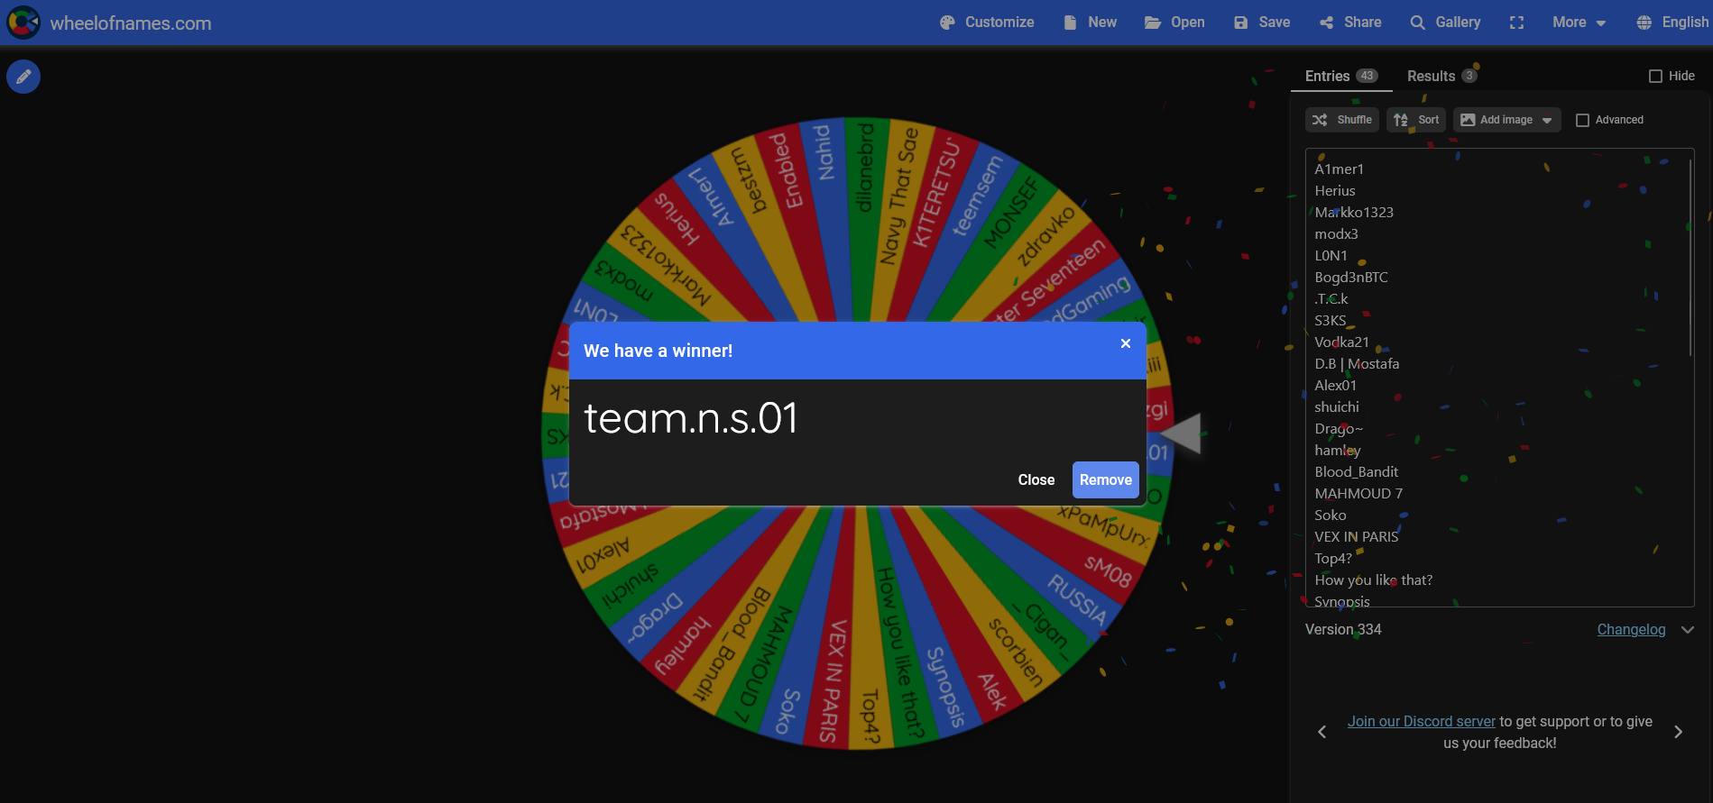Click the blue pencil edit icon
The image size is (1713, 803).
[x=23, y=78]
